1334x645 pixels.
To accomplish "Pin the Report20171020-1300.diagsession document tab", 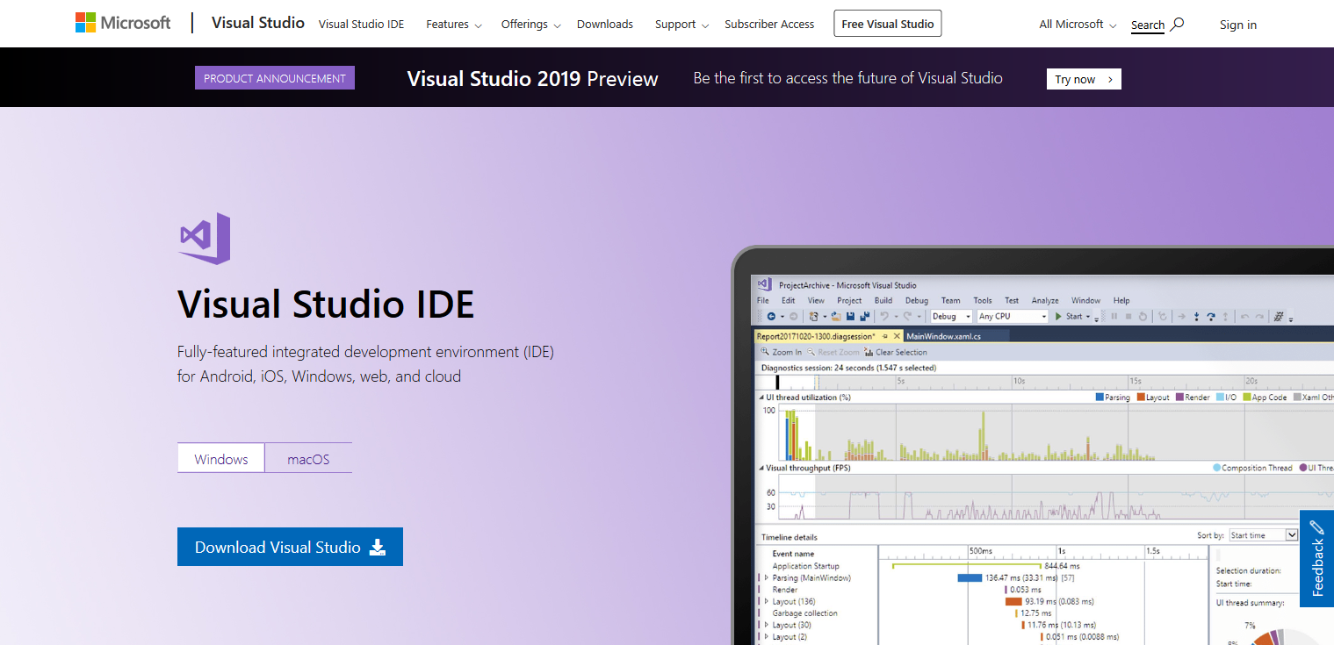I will 884,336.
